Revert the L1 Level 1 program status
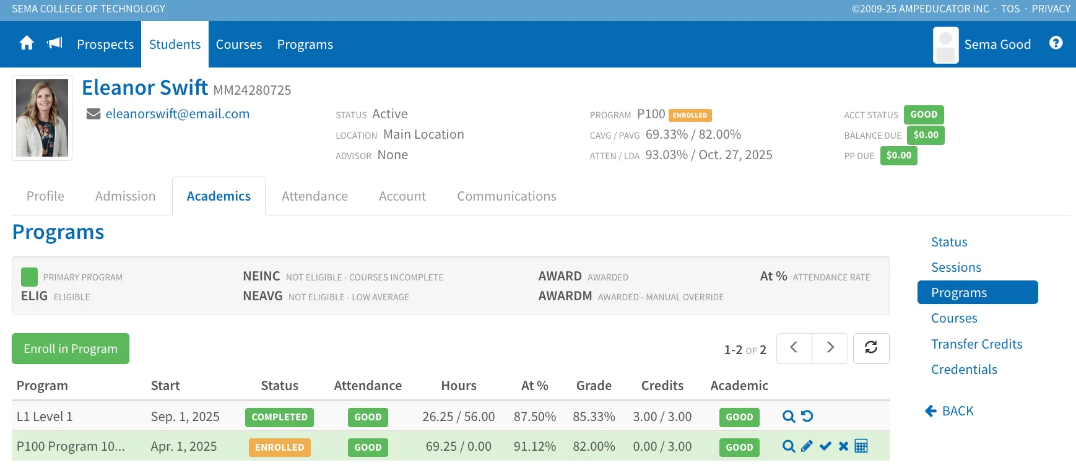The image size is (1076, 473). tap(807, 417)
